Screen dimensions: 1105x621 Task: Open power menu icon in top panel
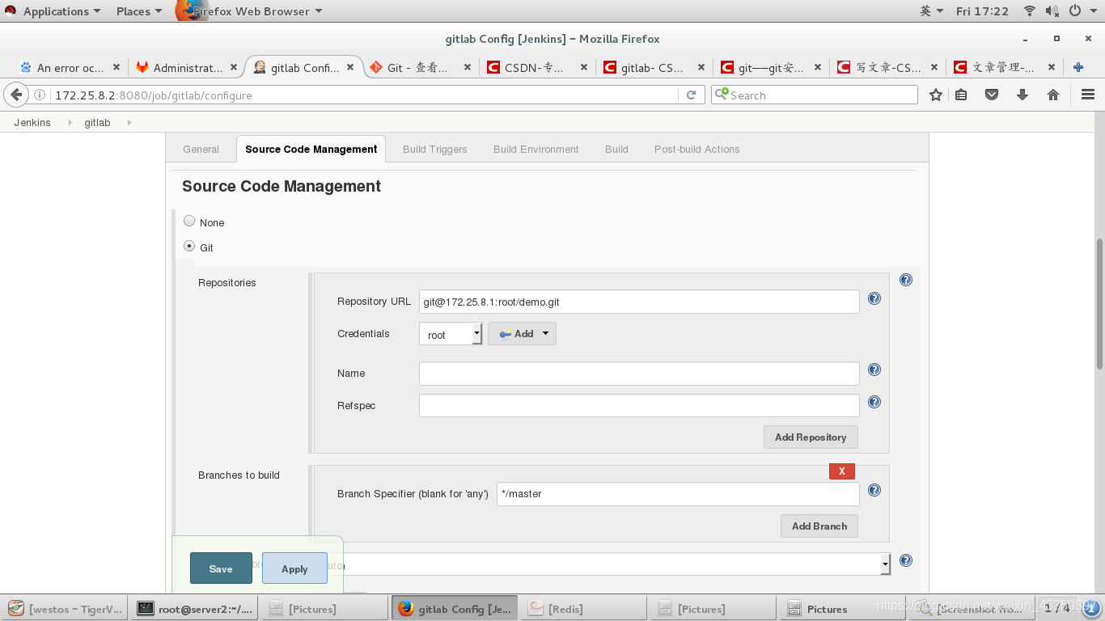(1075, 11)
